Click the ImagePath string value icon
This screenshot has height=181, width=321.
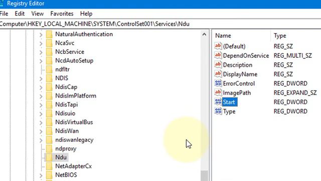click(218, 93)
